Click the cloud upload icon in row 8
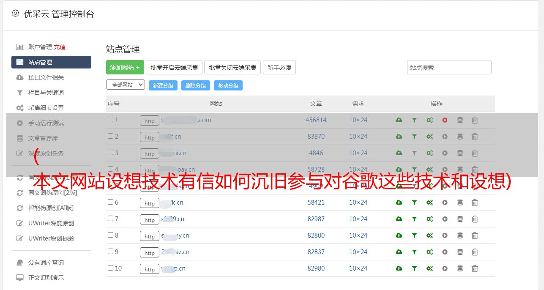This screenshot has width=544, height=290. tap(399, 235)
